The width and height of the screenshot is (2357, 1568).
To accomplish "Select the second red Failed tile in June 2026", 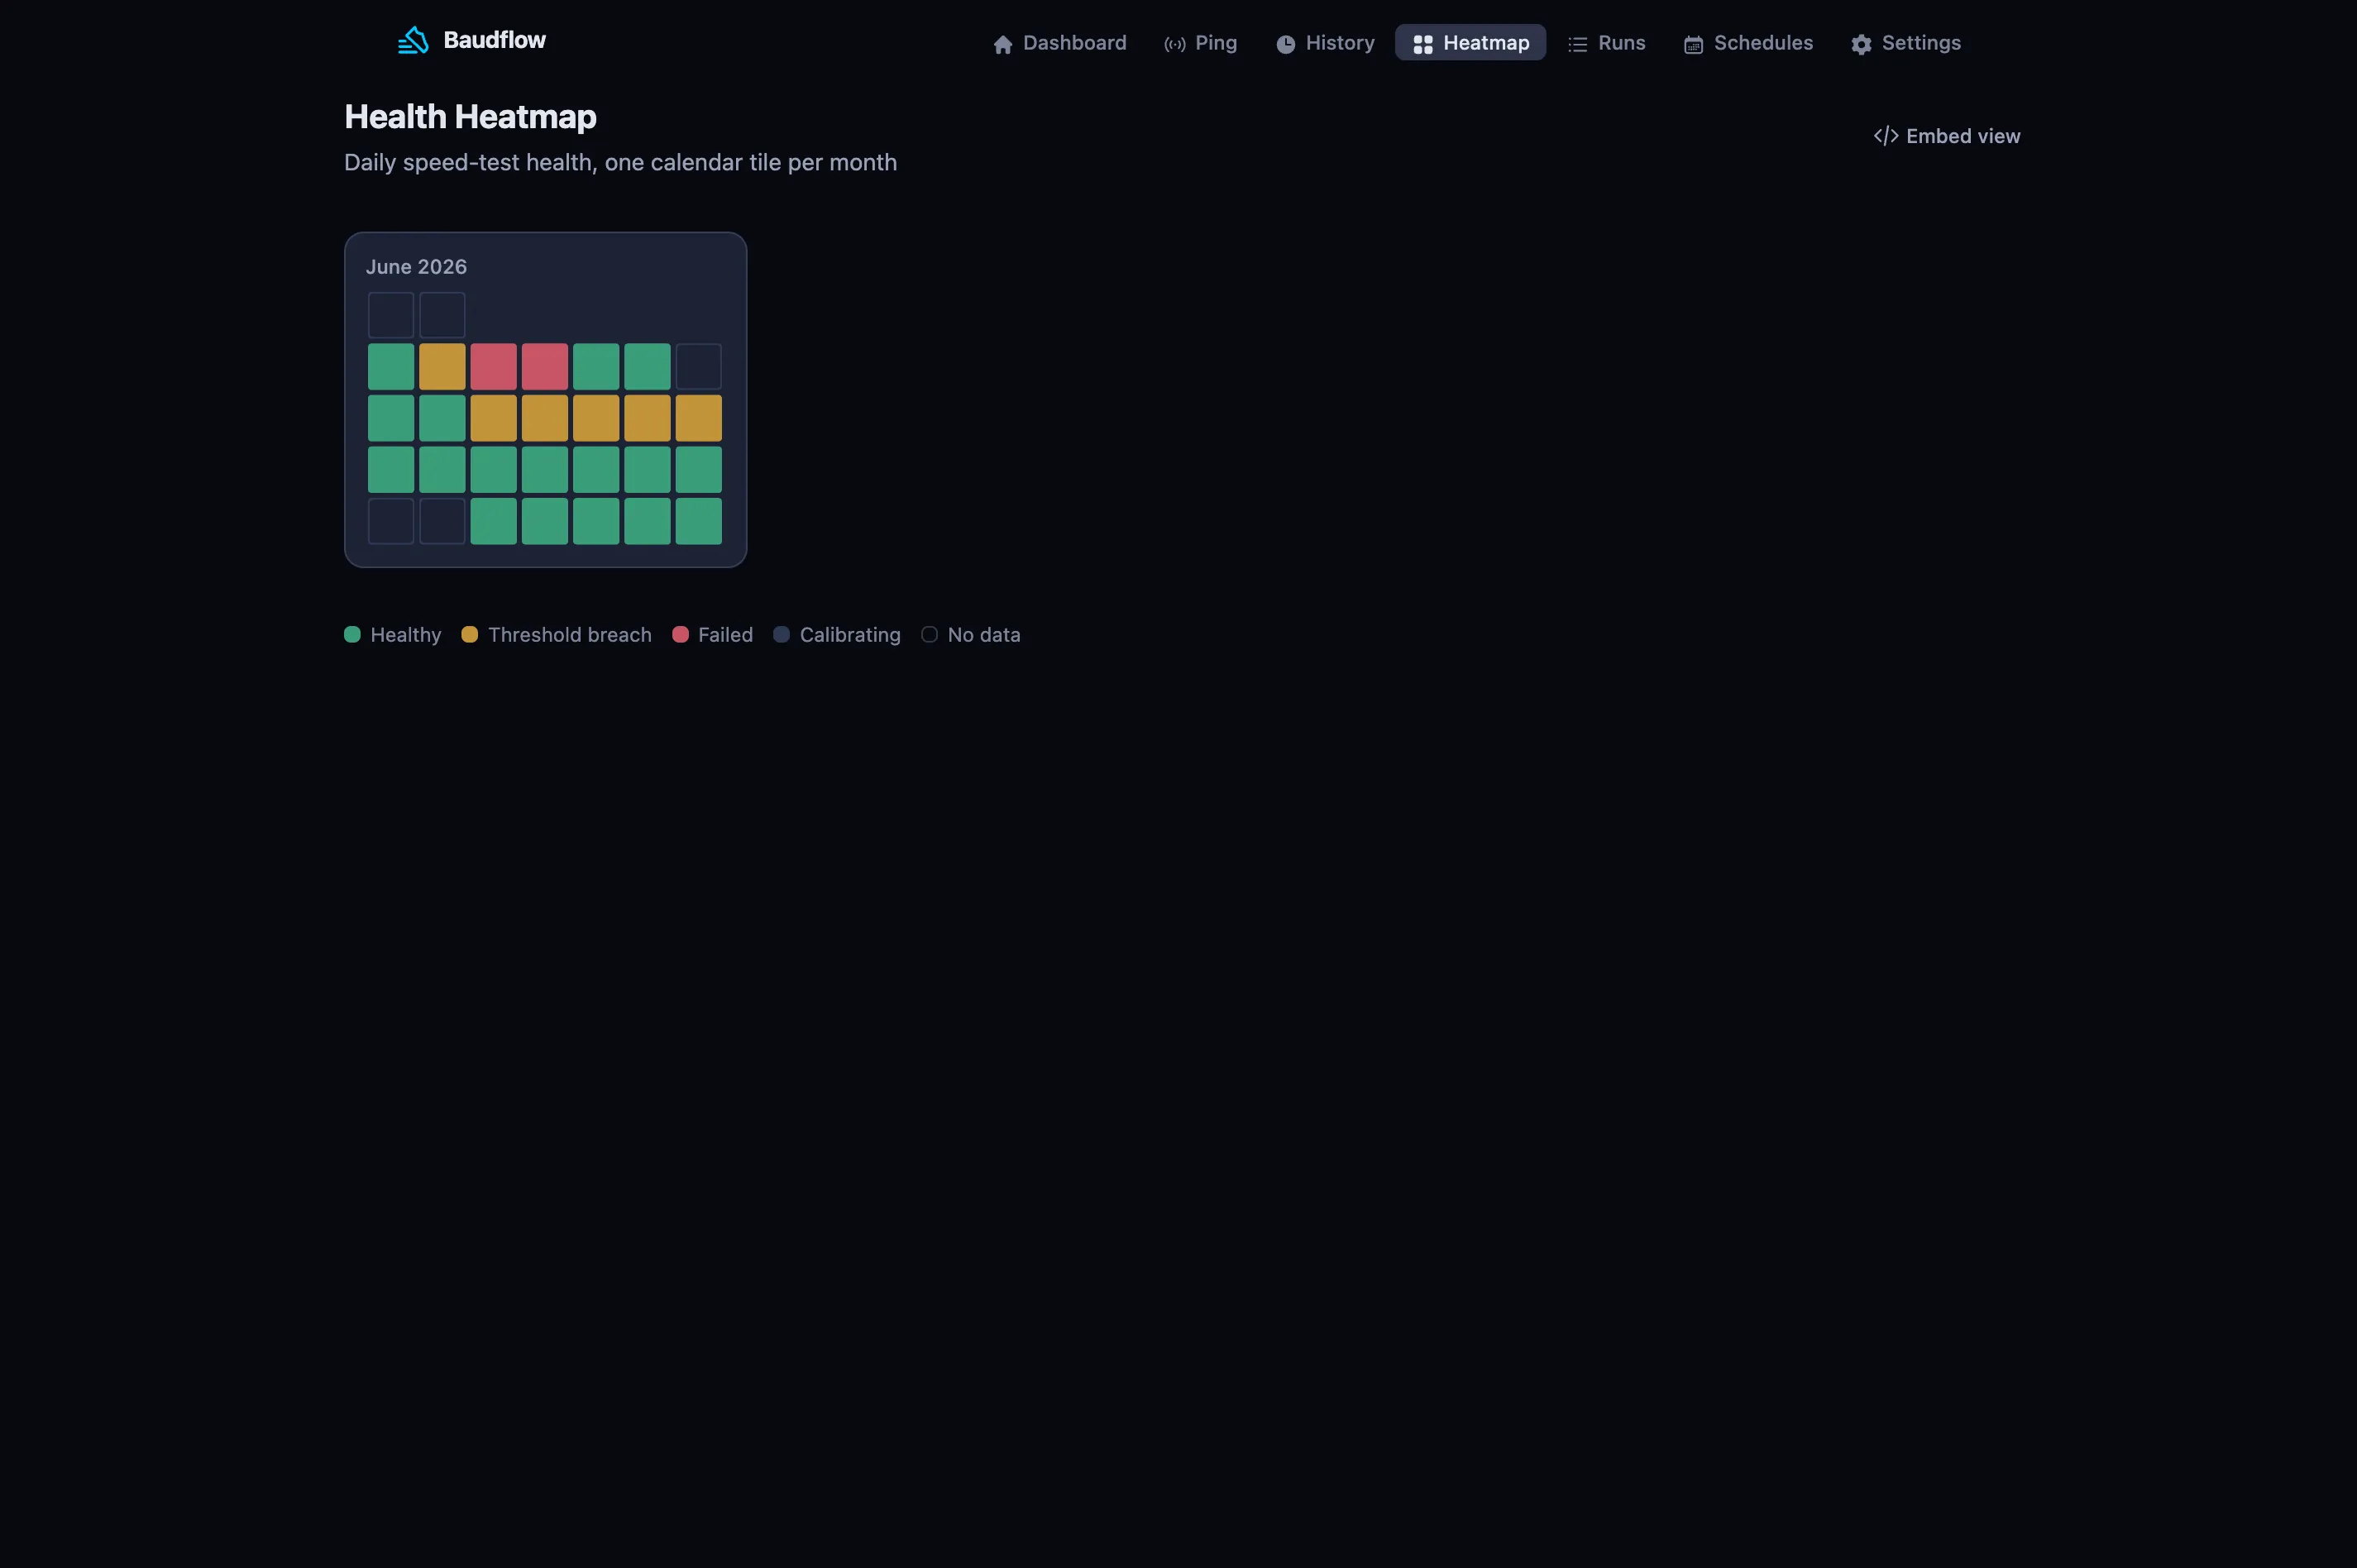I will [x=545, y=367].
